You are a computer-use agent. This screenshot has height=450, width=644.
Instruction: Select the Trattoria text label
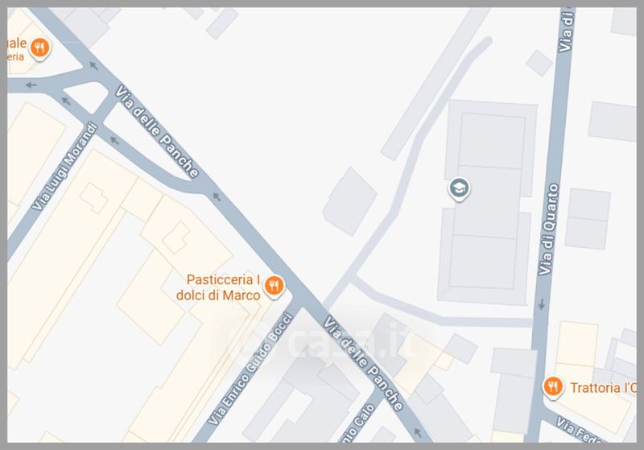(603, 387)
